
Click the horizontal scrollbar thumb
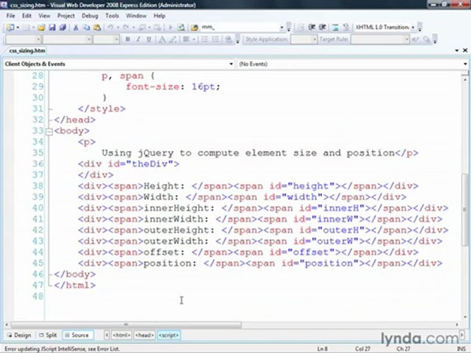(x=126, y=325)
